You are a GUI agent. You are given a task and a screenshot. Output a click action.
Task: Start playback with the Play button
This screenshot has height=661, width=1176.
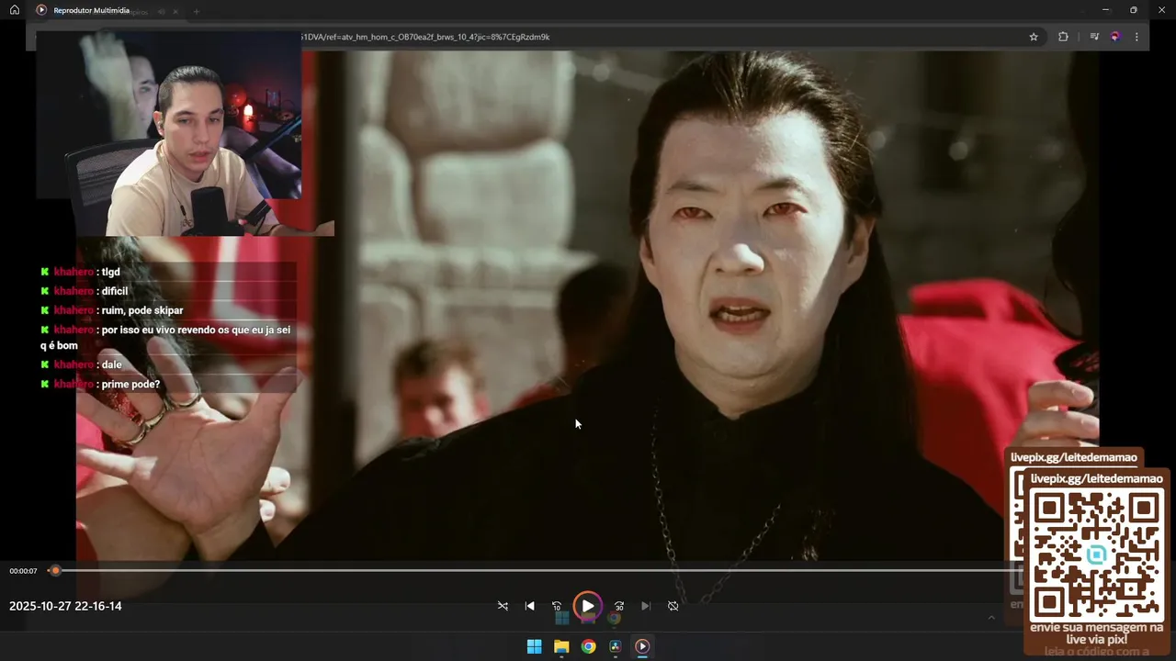click(588, 606)
